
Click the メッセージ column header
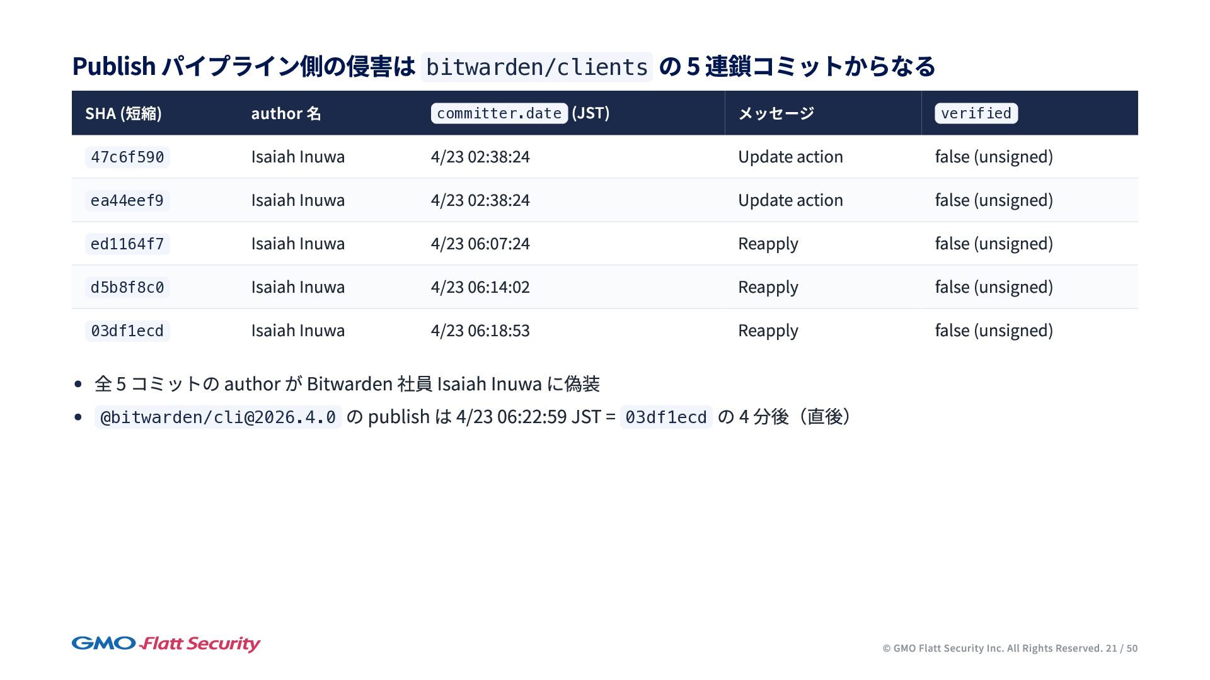point(776,113)
